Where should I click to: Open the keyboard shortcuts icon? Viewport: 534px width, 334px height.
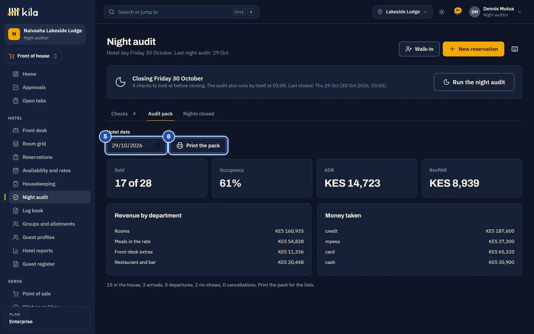point(515,49)
